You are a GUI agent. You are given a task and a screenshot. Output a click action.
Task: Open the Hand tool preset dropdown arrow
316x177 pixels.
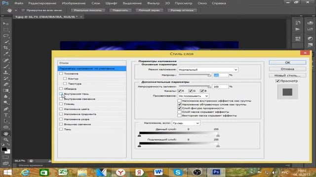tap(16, 10)
